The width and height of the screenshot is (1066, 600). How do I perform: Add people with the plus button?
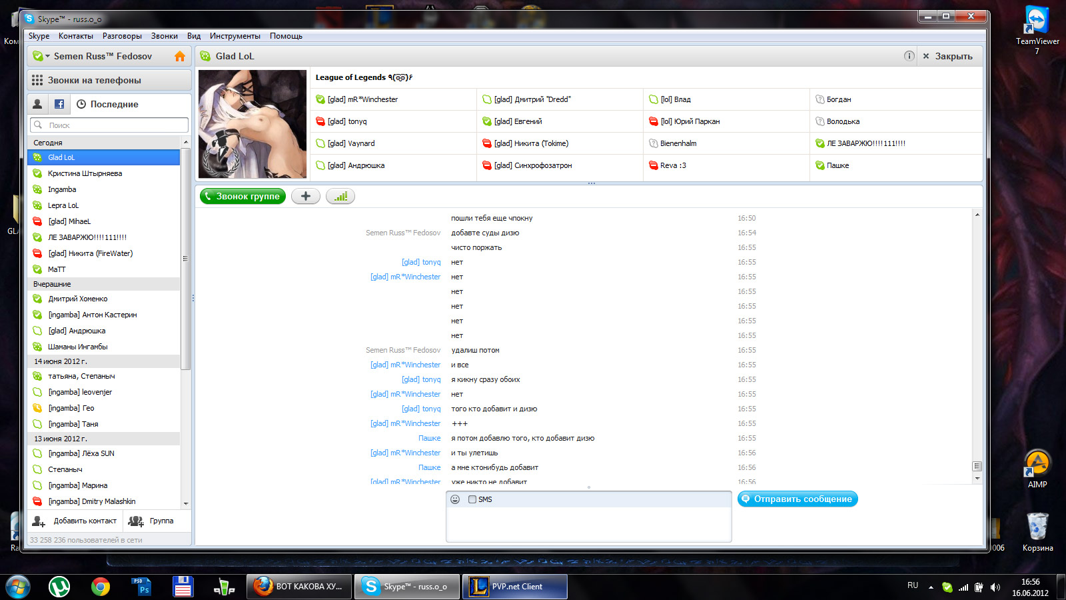306,197
